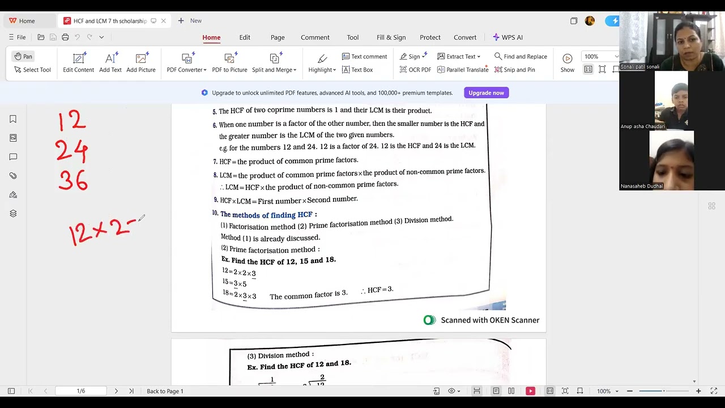The width and height of the screenshot is (725, 408).
Task: Click Back to Page 1
Action: [x=165, y=391]
